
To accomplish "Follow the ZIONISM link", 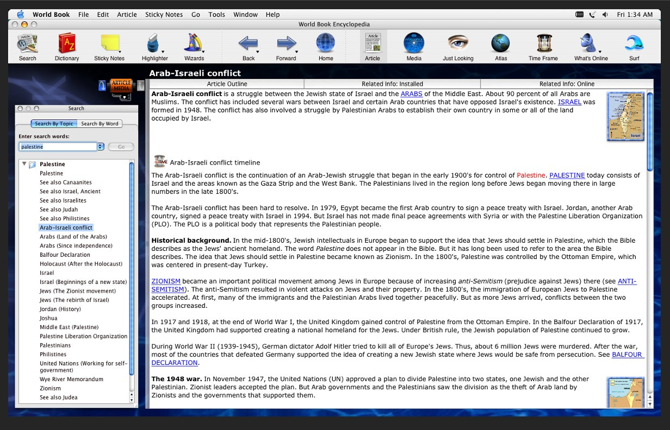I will click(166, 281).
